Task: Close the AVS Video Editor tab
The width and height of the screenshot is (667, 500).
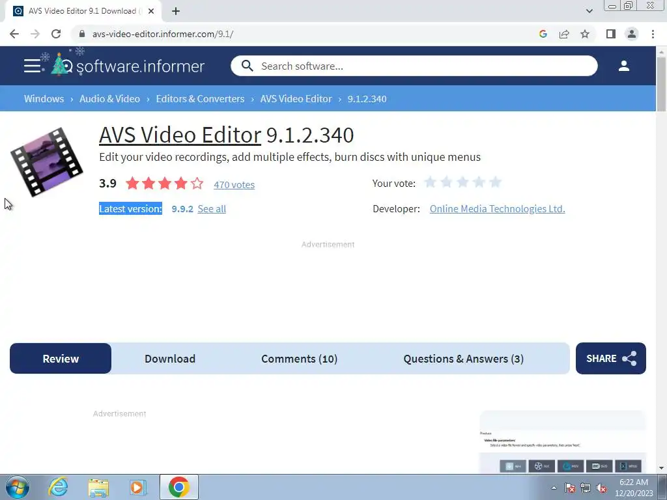Action: 151,11
